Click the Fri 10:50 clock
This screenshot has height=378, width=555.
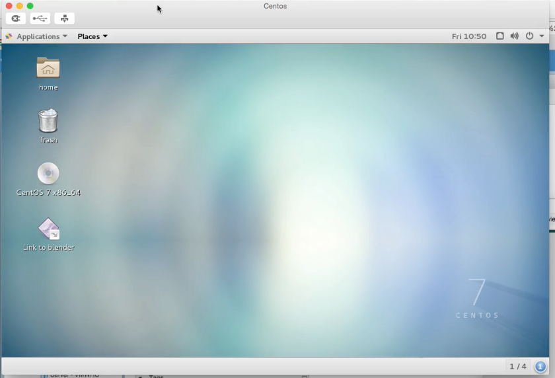(469, 36)
